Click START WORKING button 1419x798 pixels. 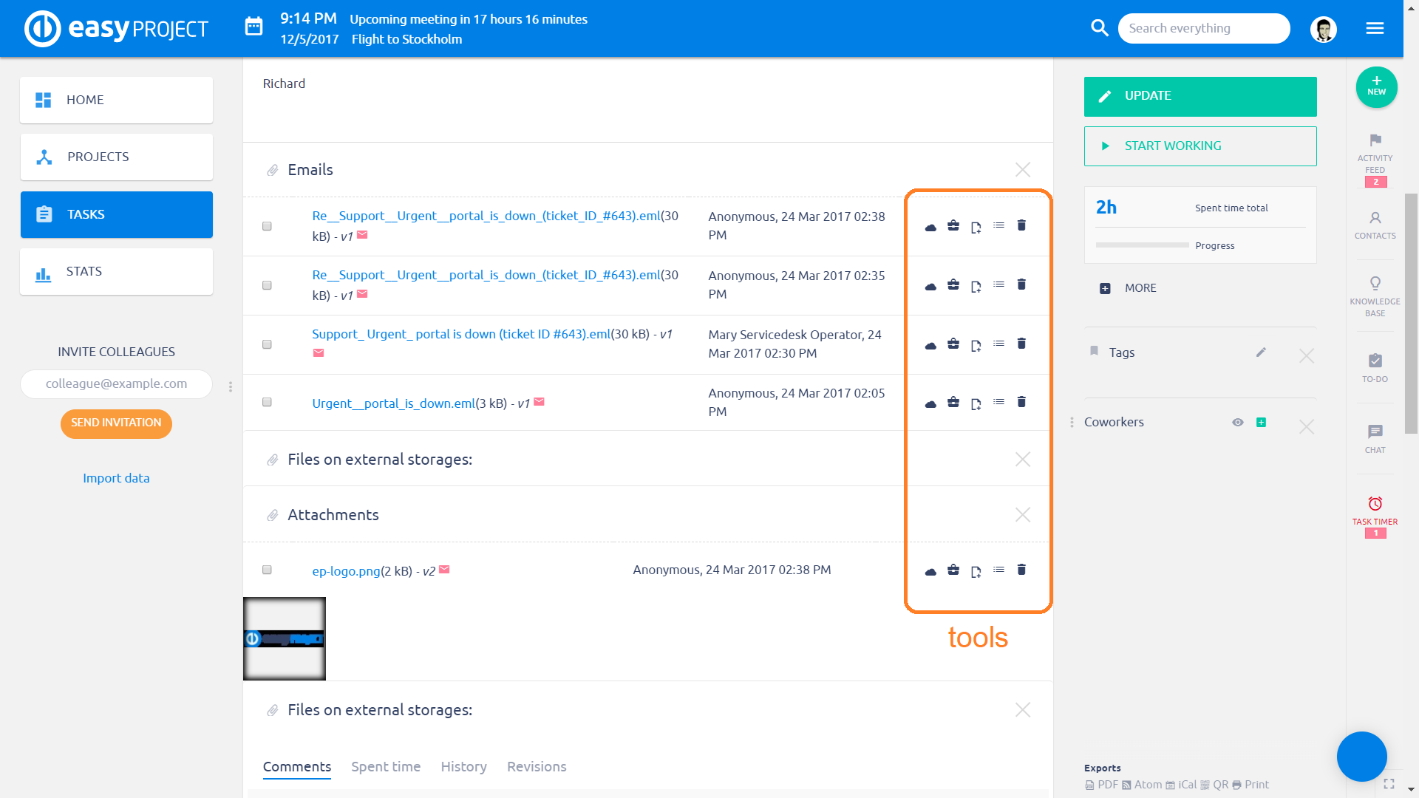1200,146
